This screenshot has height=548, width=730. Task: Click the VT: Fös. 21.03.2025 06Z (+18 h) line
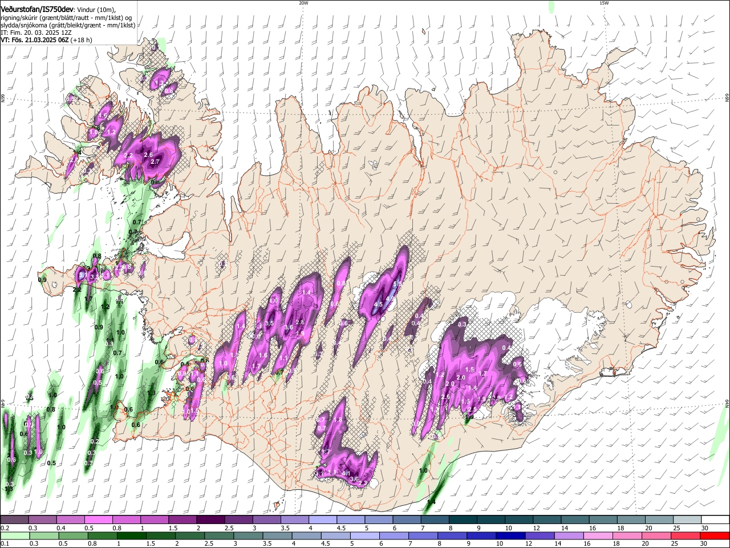(46, 40)
